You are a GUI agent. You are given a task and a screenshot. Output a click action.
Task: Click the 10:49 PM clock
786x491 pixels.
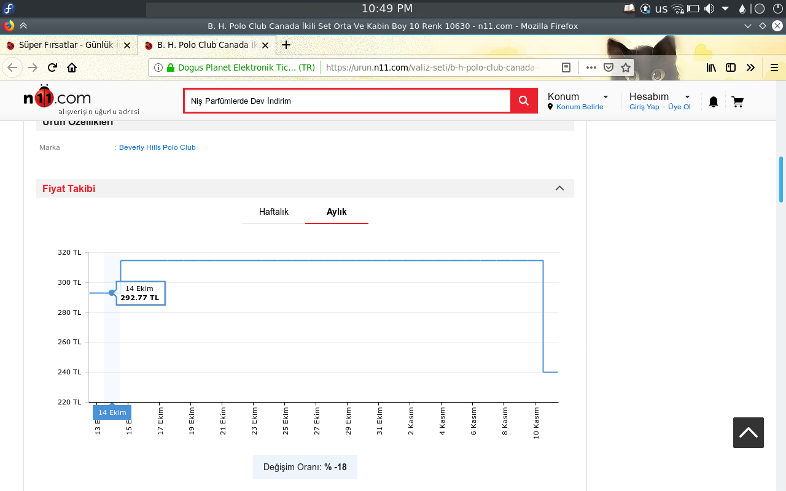click(387, 9)
